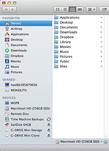109x151 pixels.
Task: Select the MONOLITH shared server
Action: pyautogui.click(x=26, y=90)
